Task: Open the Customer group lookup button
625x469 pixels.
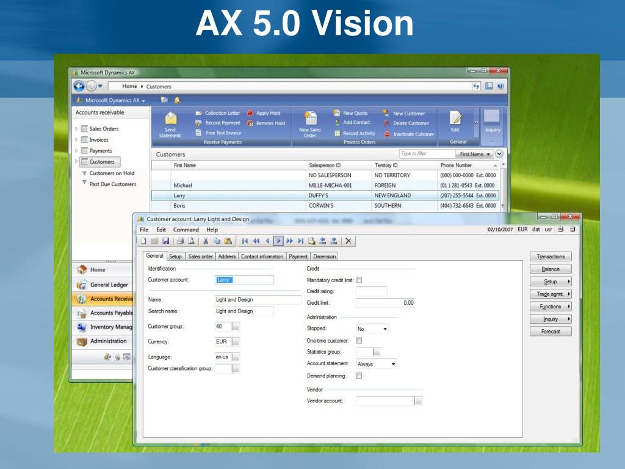Action: 236,327
